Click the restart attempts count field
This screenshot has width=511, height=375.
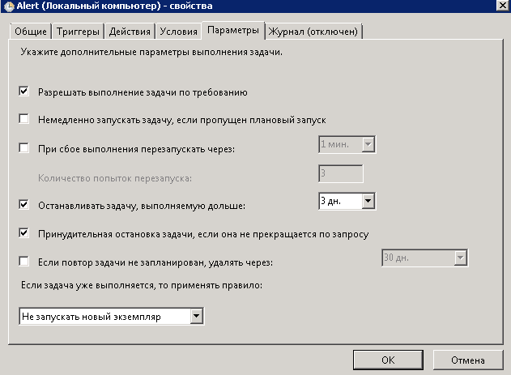point(340,173)
